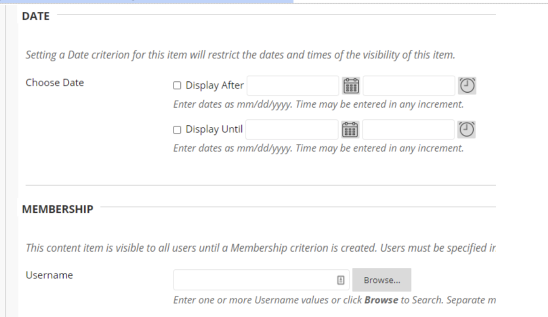The image size is (548, 317).
Task: Enable the Display After checkbox
Action: (177, 86)
